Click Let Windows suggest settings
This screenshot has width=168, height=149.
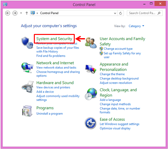tap(119, 124)
